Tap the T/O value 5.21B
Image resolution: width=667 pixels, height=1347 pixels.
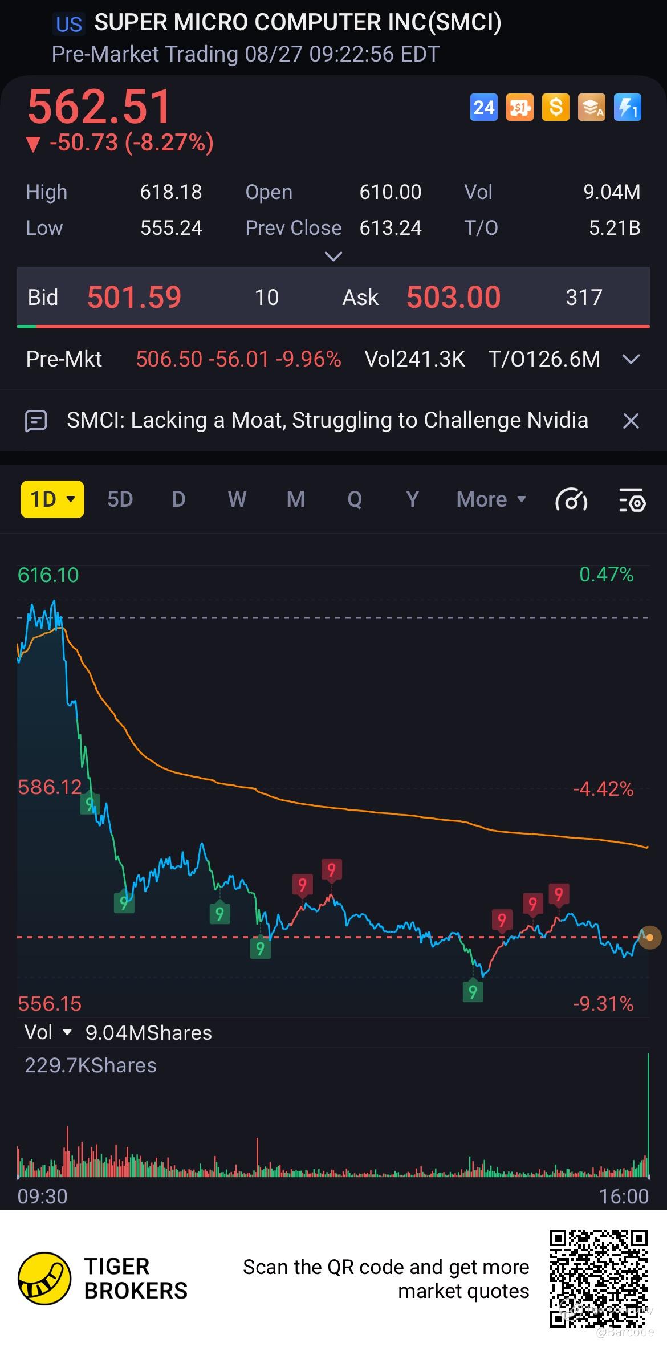pos(615,228)
